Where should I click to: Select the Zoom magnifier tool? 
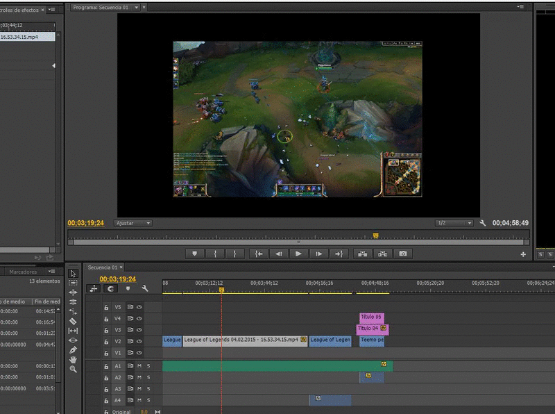pyautogui.click(x=73, y=369)
